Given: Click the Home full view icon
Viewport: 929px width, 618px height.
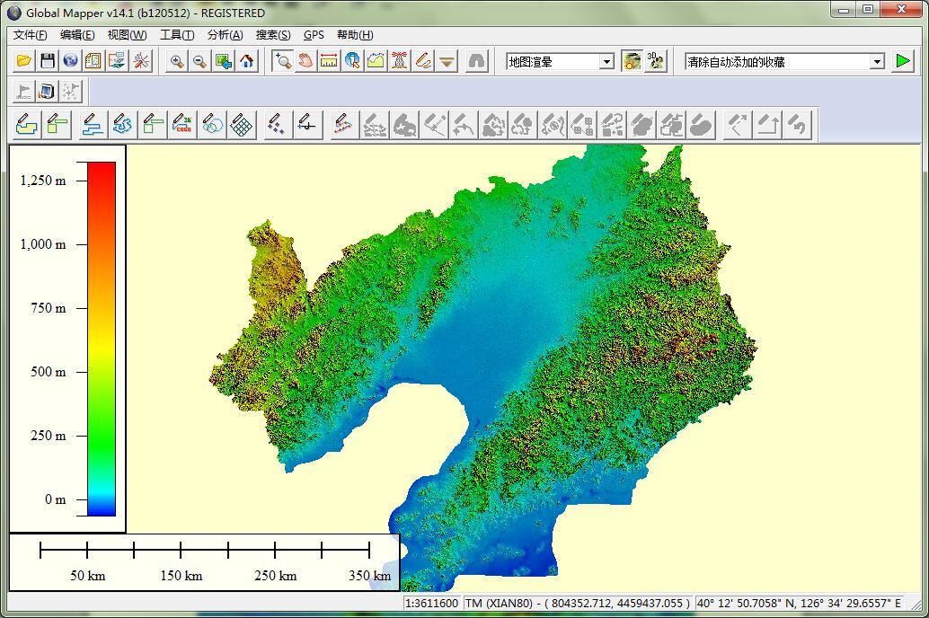Looking at the screenshot, I should tap(247, 61).
